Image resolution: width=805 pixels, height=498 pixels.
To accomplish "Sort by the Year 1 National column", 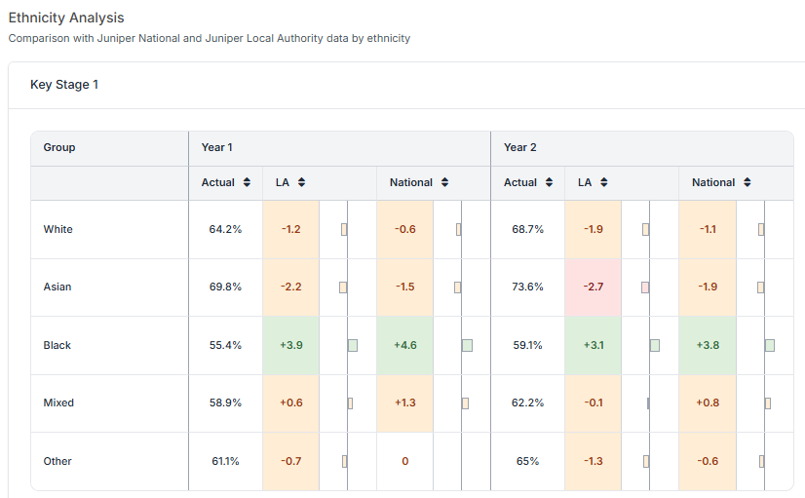I will pyautogui.click(x=444, y=182).
